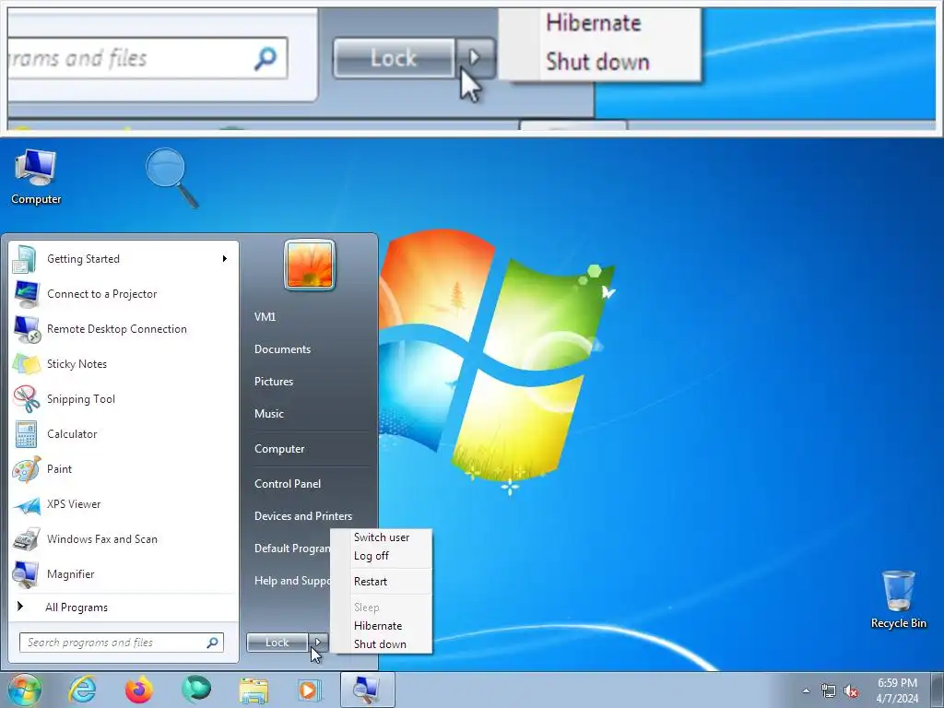This screenshot has width=944, height=708.
Task: Choose Switch user in power menu
Action: tap(381, 537)
